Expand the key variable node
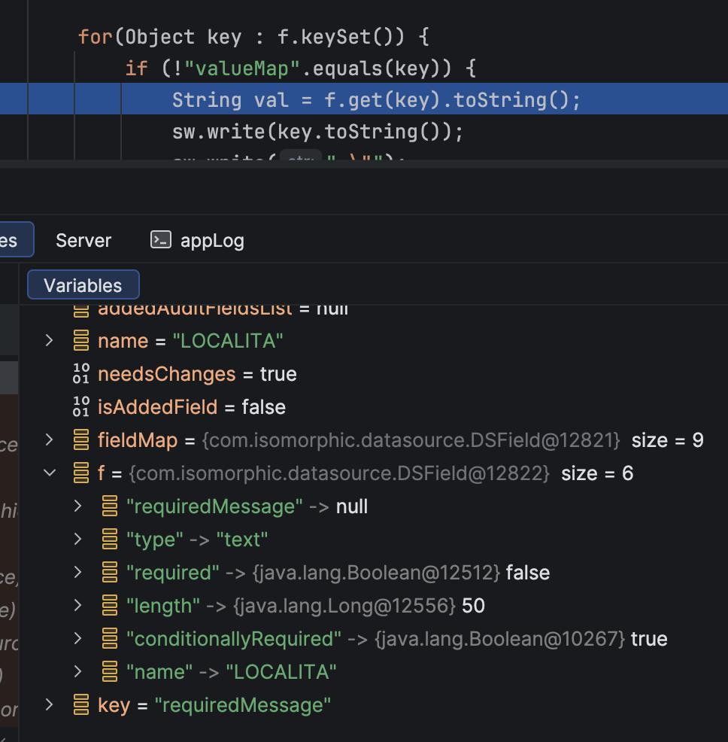 [50, 705]
